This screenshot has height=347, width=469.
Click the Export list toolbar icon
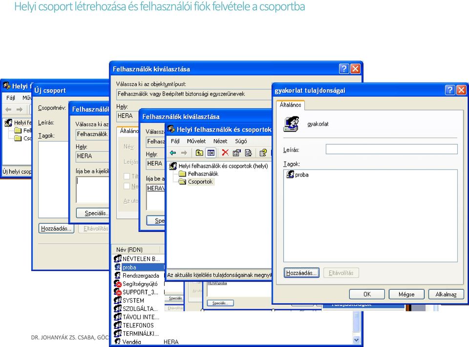tap(248, 153)
